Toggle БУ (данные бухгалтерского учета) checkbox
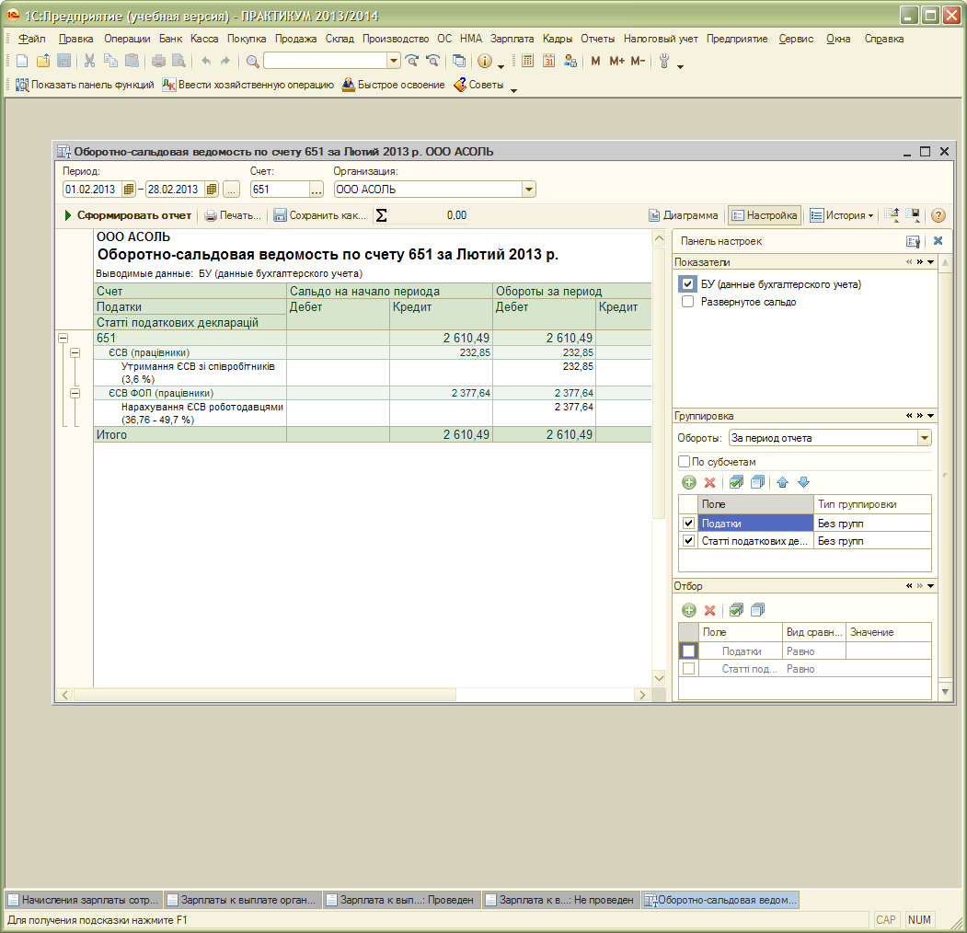 click(687, 284)
